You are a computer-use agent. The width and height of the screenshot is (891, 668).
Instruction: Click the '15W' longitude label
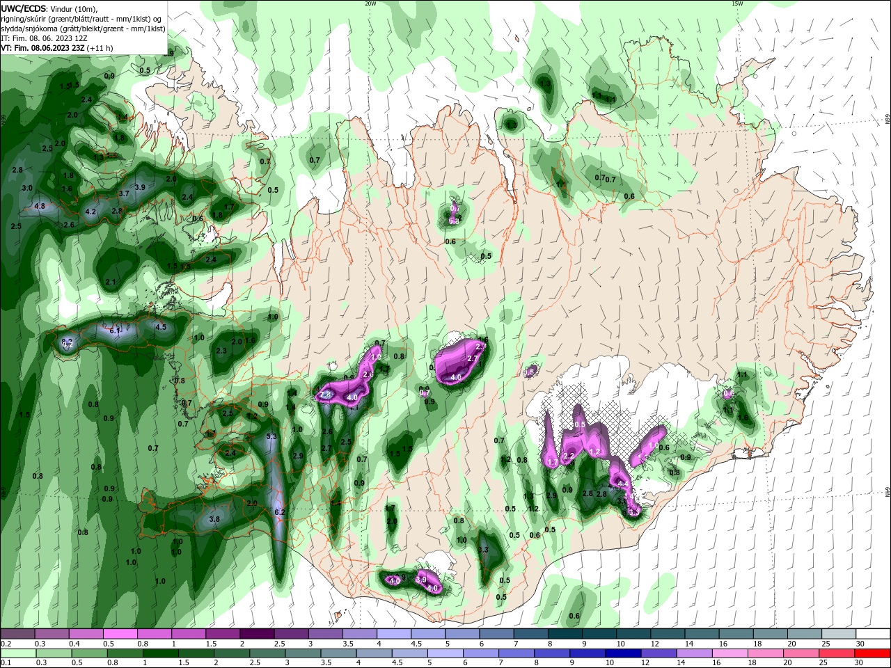pos(737,3)
